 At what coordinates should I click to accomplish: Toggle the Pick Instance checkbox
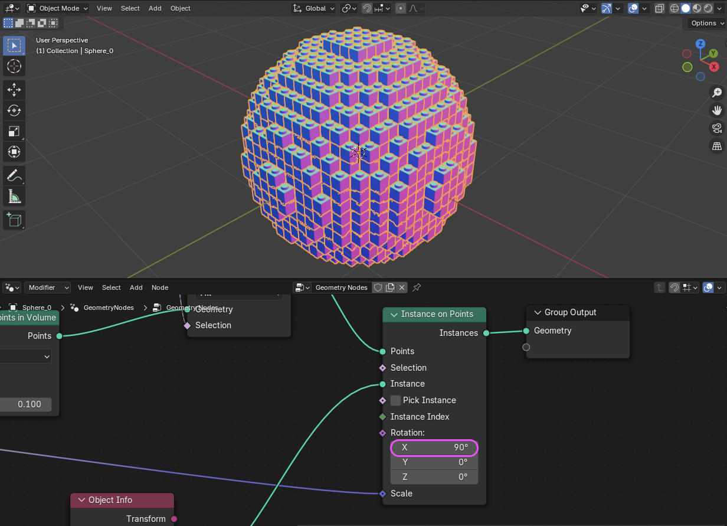click(x=396, y=400)
